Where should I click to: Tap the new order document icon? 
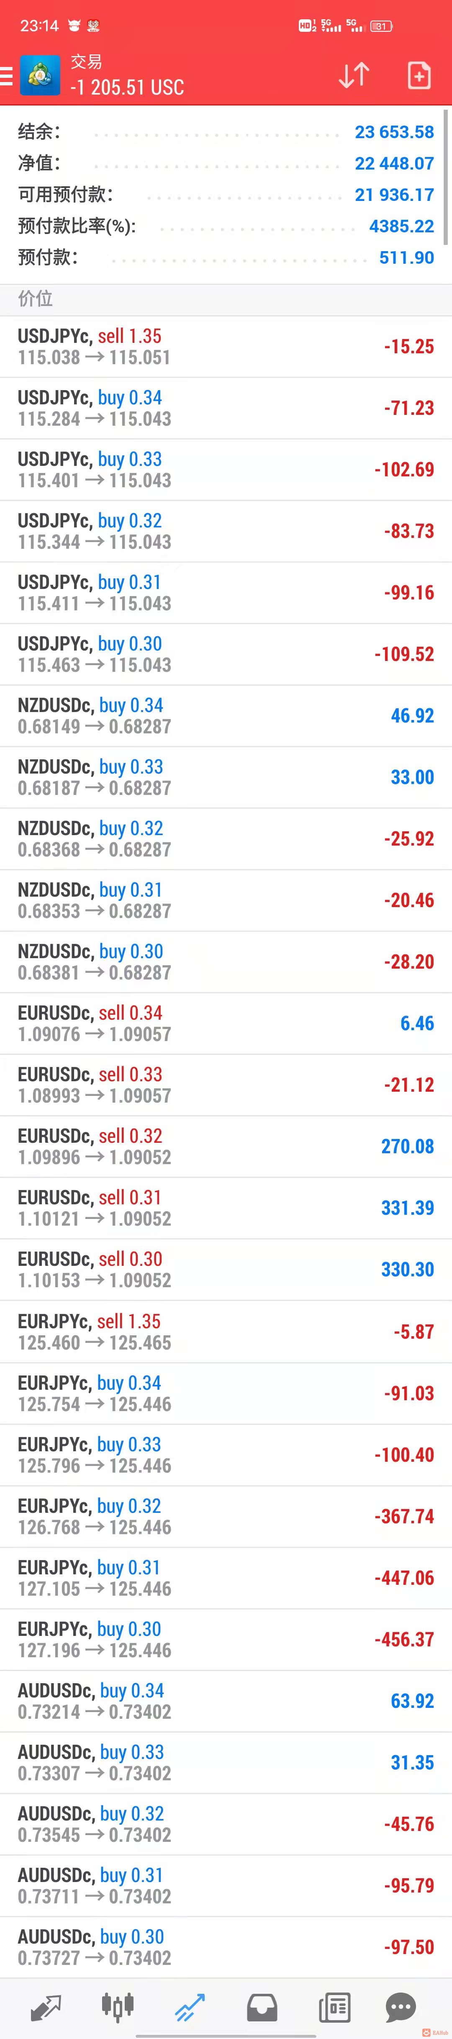point(419,75)
